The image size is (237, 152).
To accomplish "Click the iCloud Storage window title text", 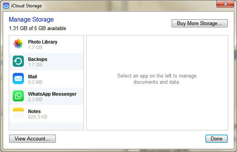I will click(x=26, y=6).
